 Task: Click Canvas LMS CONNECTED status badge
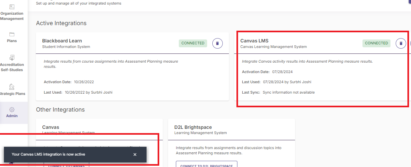pos(376,43)
